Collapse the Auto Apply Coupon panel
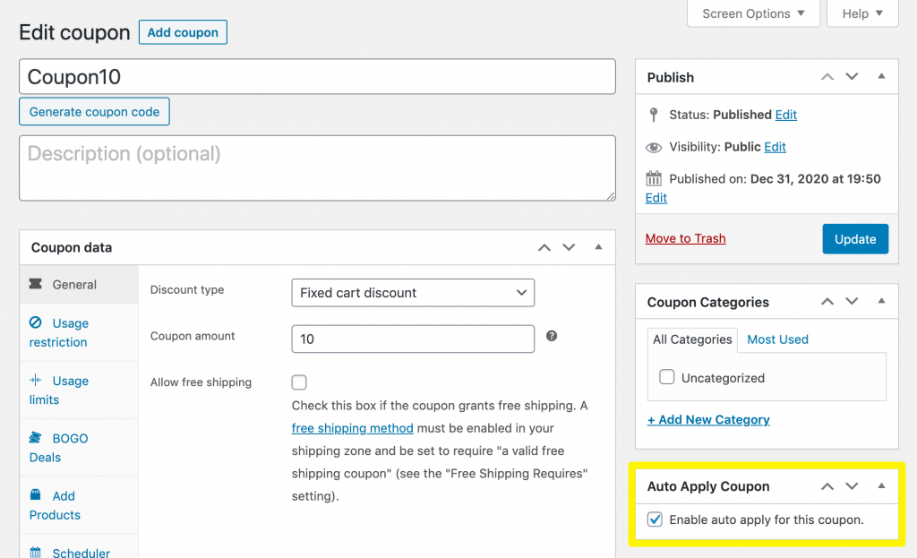 point(881,485)
